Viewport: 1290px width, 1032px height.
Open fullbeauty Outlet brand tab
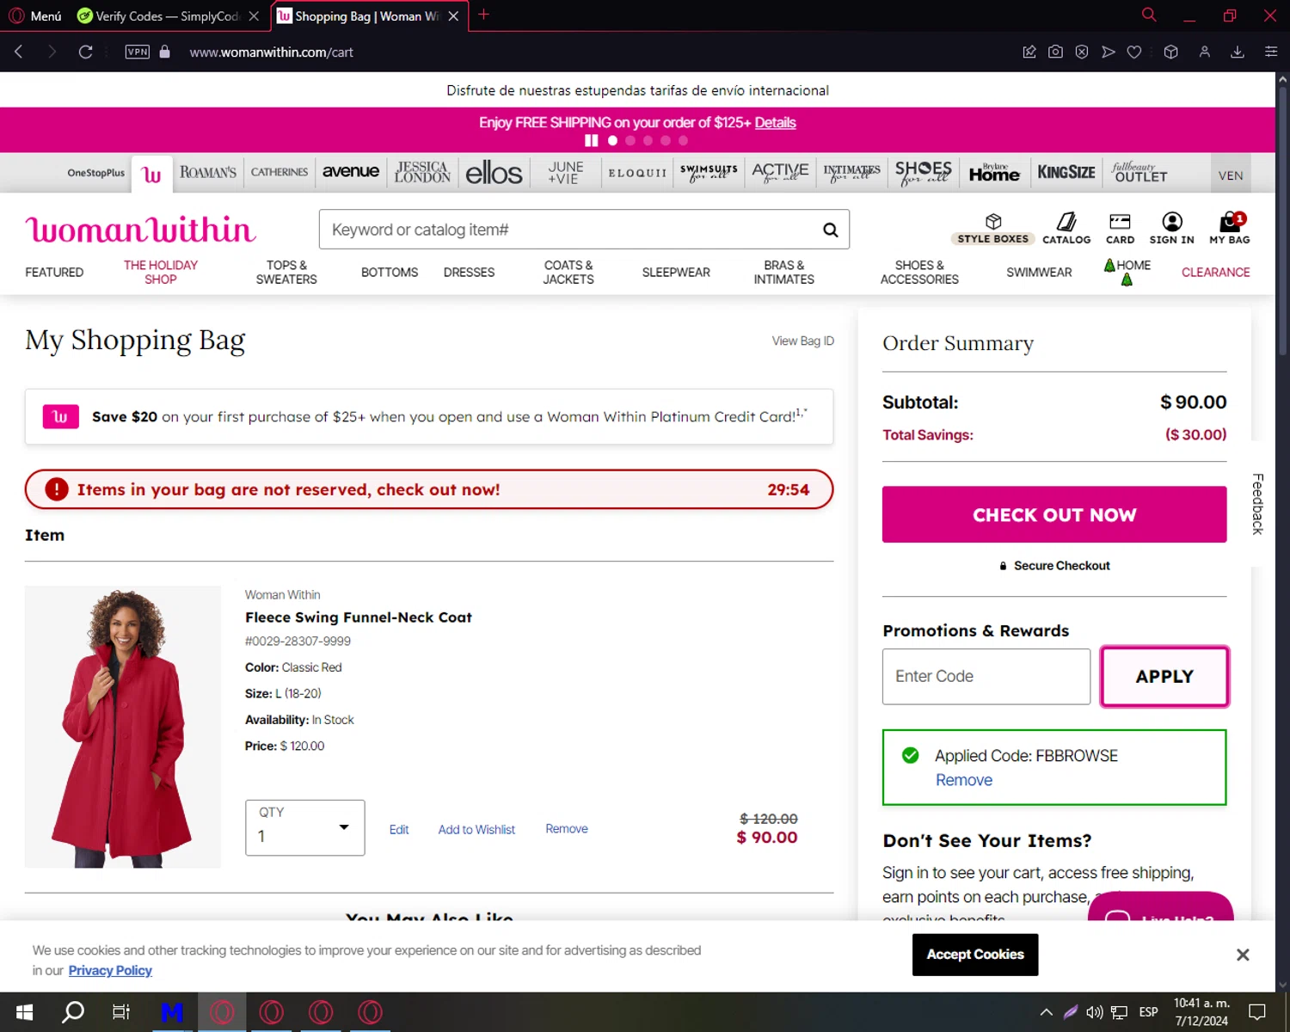1139,172
